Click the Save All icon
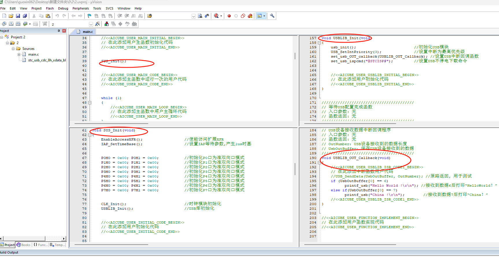 click(x=25, y=16)
